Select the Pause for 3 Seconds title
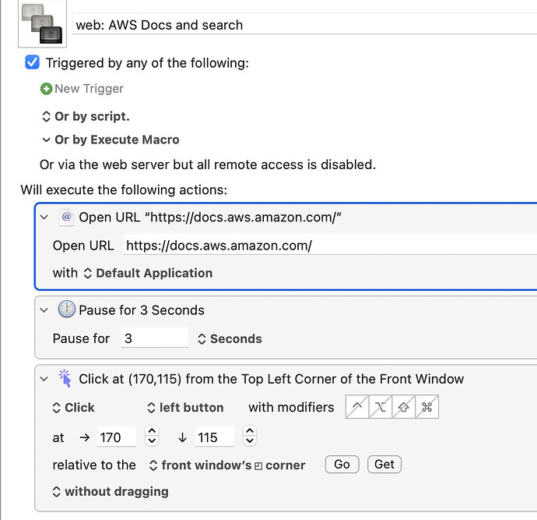Image resolution: width=537 pixels, height=520 pixels. [142, 310]
